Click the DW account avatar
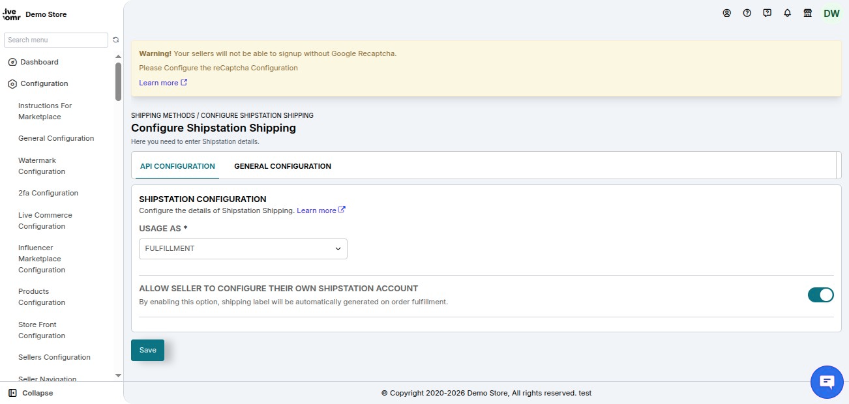 click(831, 13)
